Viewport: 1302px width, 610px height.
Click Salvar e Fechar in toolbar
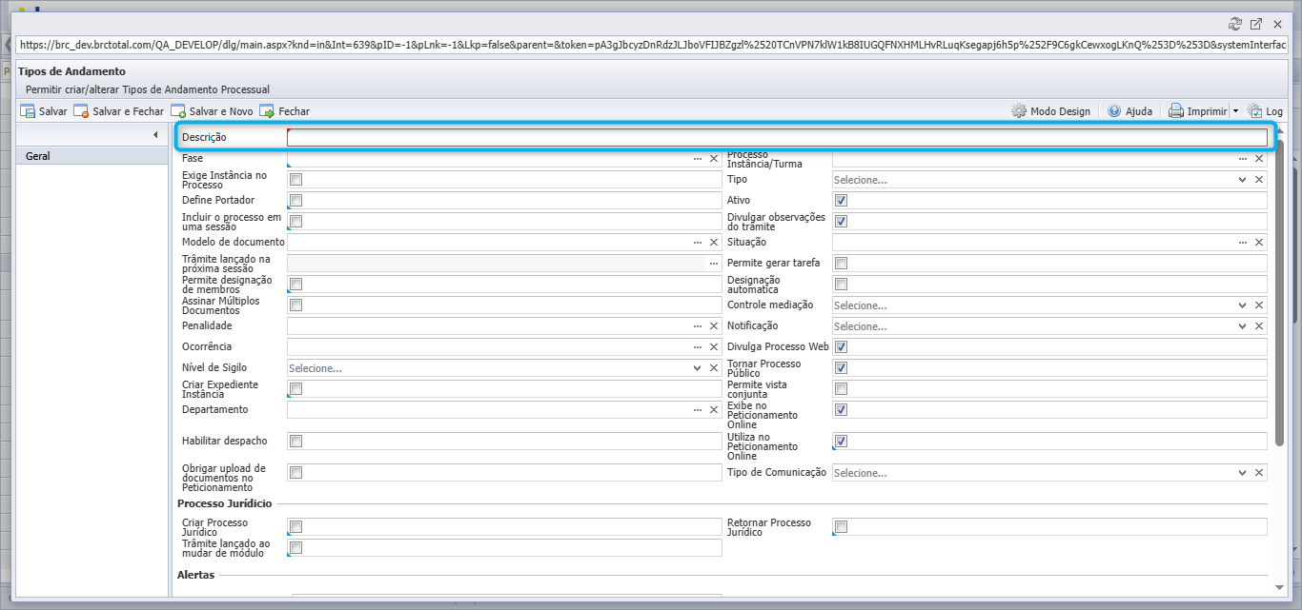(118, 111)
